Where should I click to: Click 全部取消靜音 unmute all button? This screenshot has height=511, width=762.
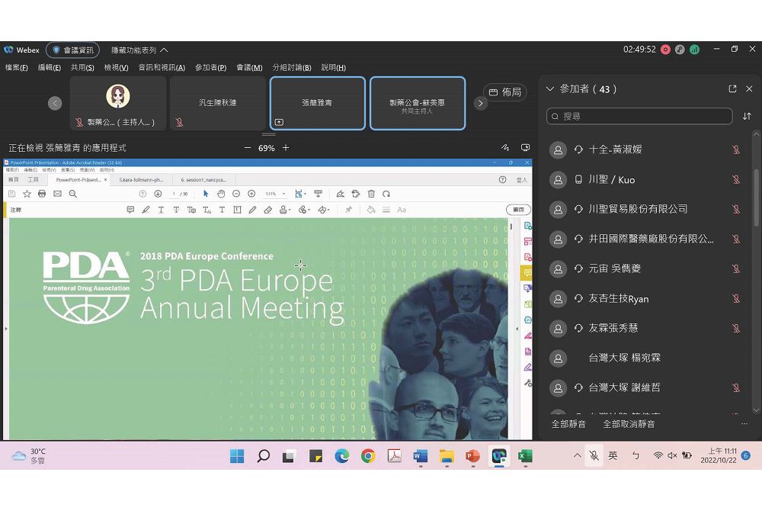(x=629, y=424)
